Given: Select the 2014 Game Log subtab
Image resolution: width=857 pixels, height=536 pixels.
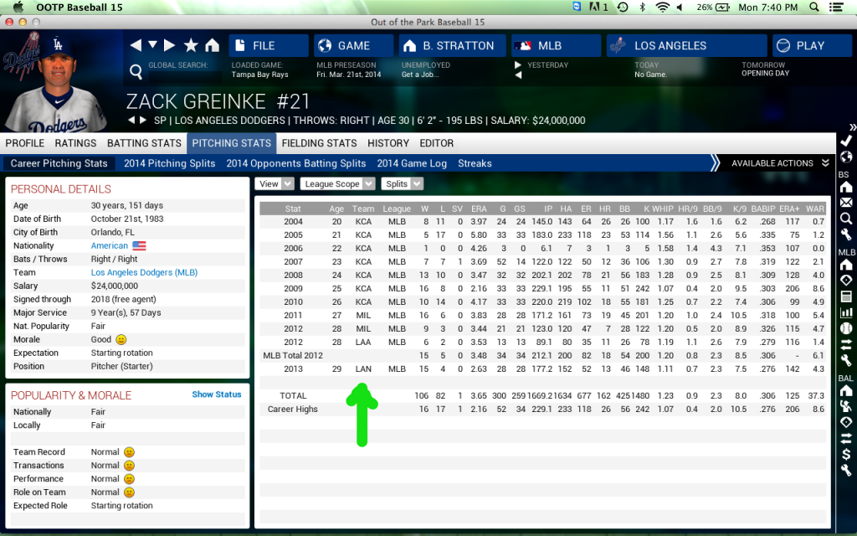Looking at the screenshot, I should [x=412, y=163].
